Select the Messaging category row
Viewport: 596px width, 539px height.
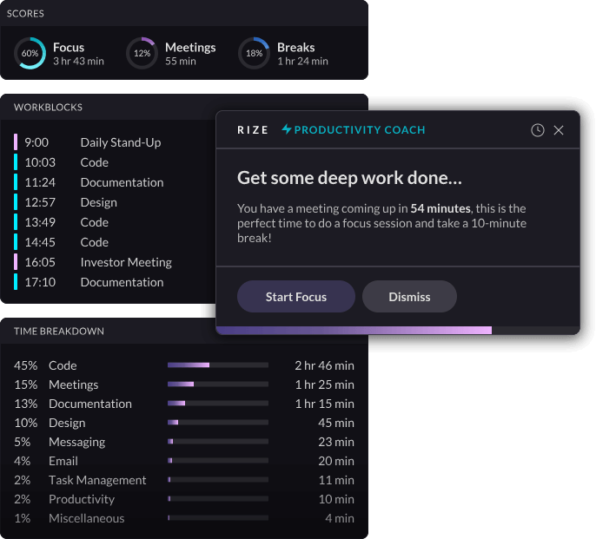(184, 442)
